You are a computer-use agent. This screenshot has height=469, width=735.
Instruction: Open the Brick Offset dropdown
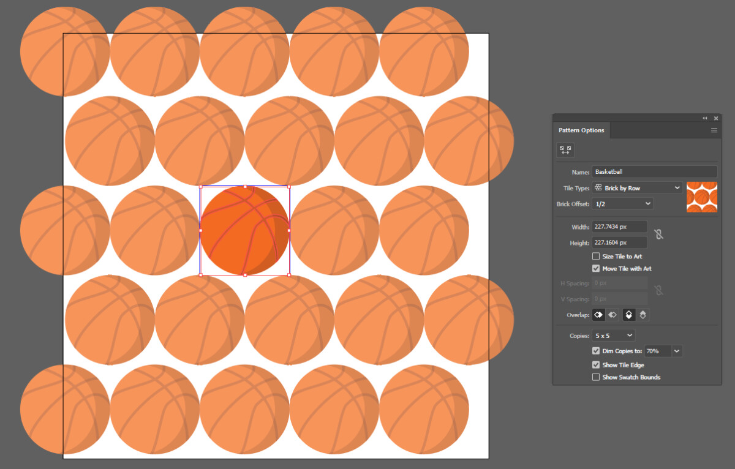pos(623,204)
